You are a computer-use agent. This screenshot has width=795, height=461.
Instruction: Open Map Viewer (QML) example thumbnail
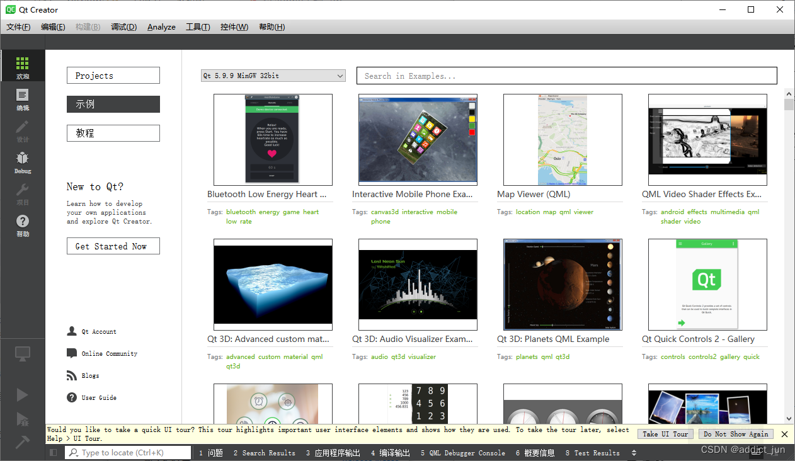(563, 140)
